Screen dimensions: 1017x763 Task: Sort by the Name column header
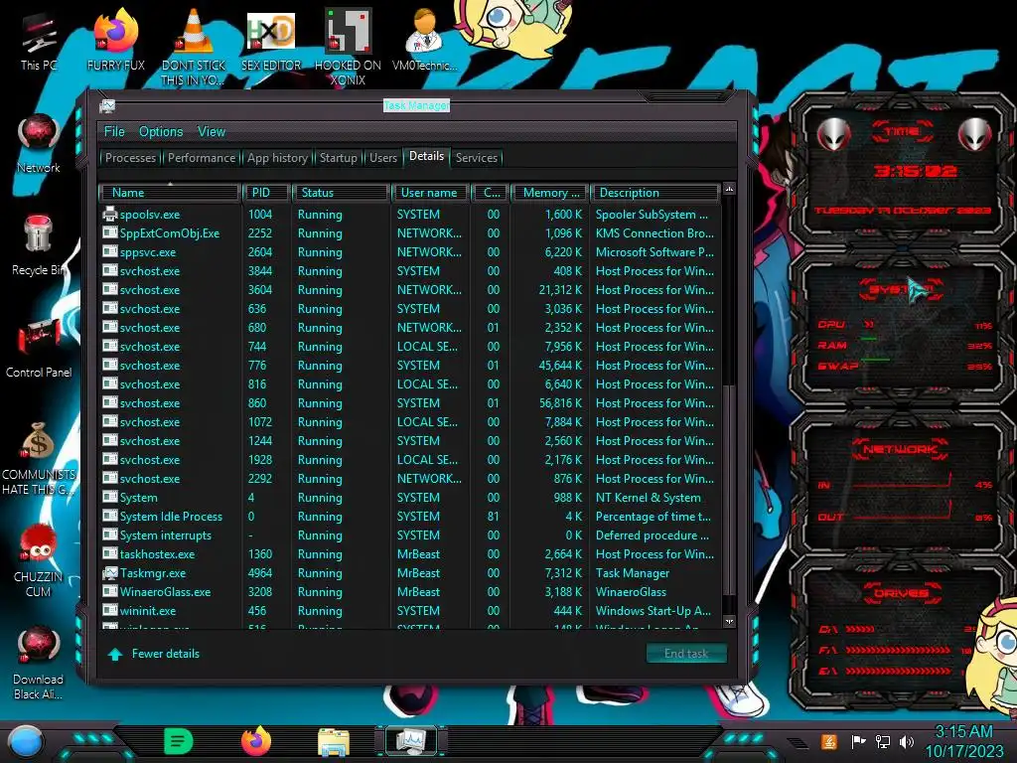click(169, 193)
